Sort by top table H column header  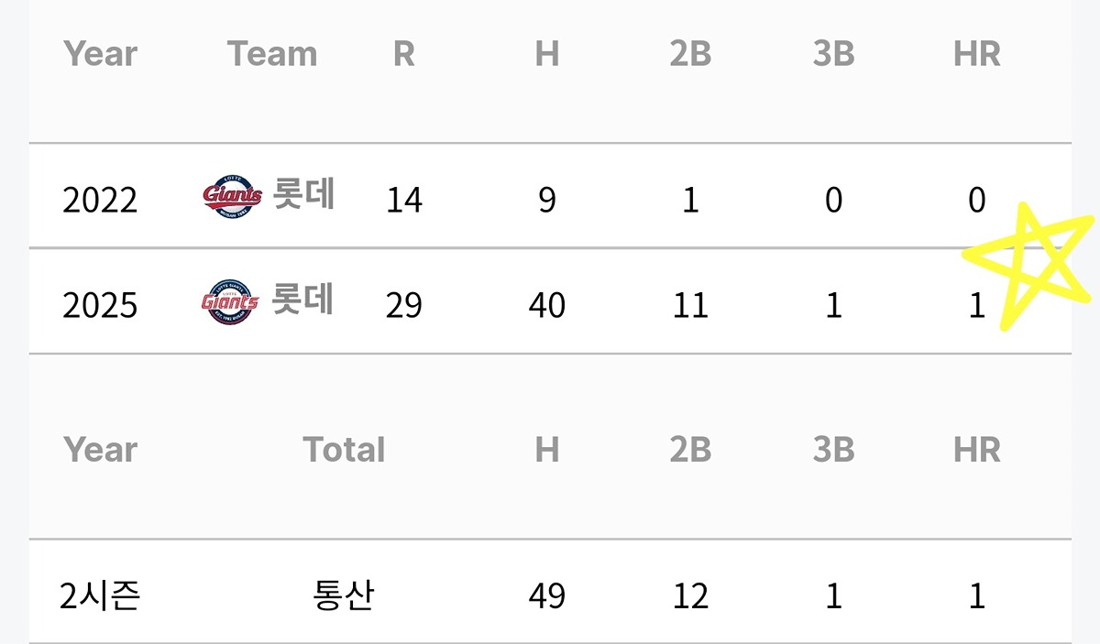547,54
